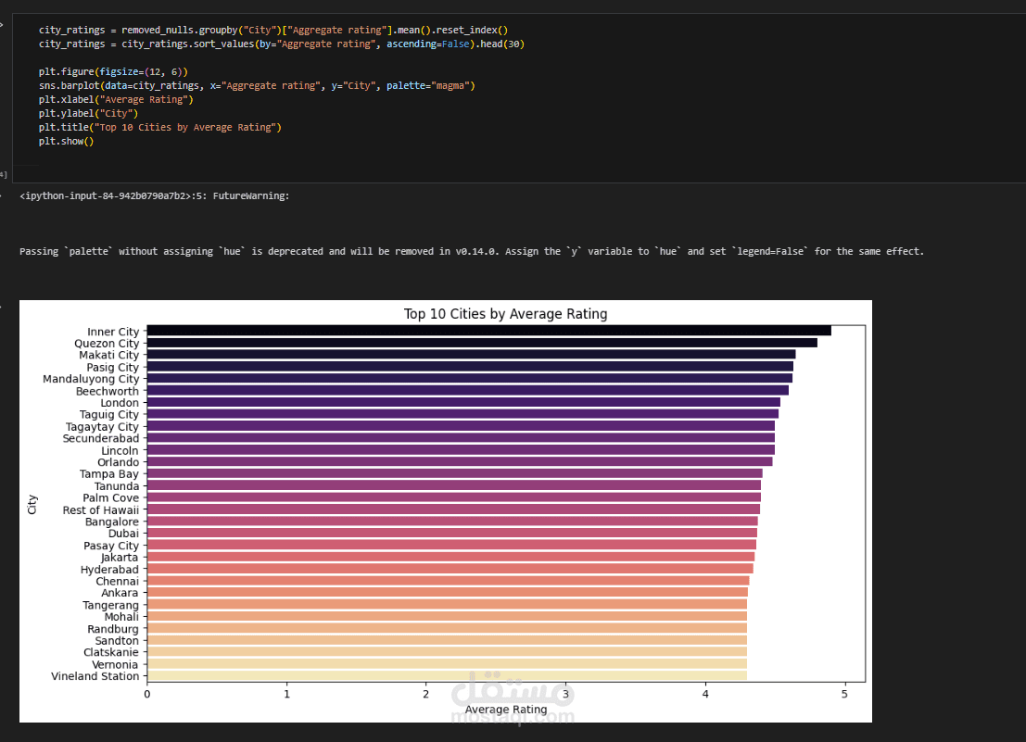The width and height of the screenshot is (1026, 742).
Task: Select the Tampa Bay bar
Action: point(454,473)
